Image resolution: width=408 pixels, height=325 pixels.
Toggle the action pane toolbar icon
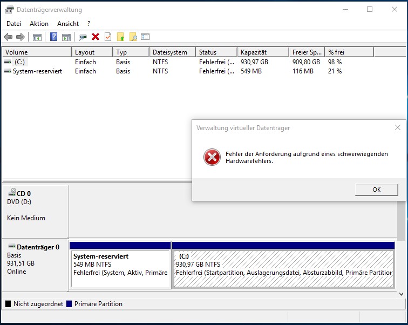[x=66, y=37]
